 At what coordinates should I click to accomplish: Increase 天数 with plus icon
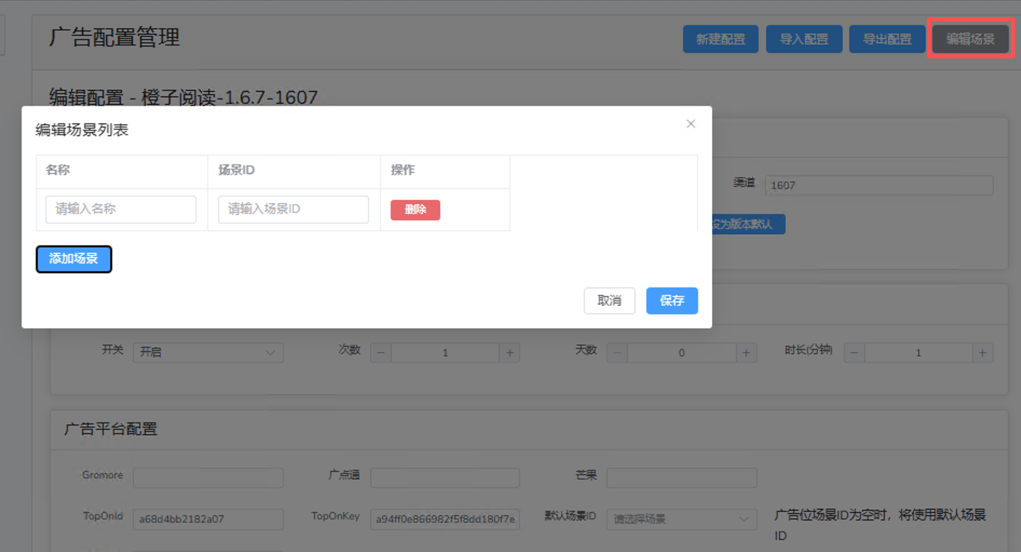(x=746, y=353)
